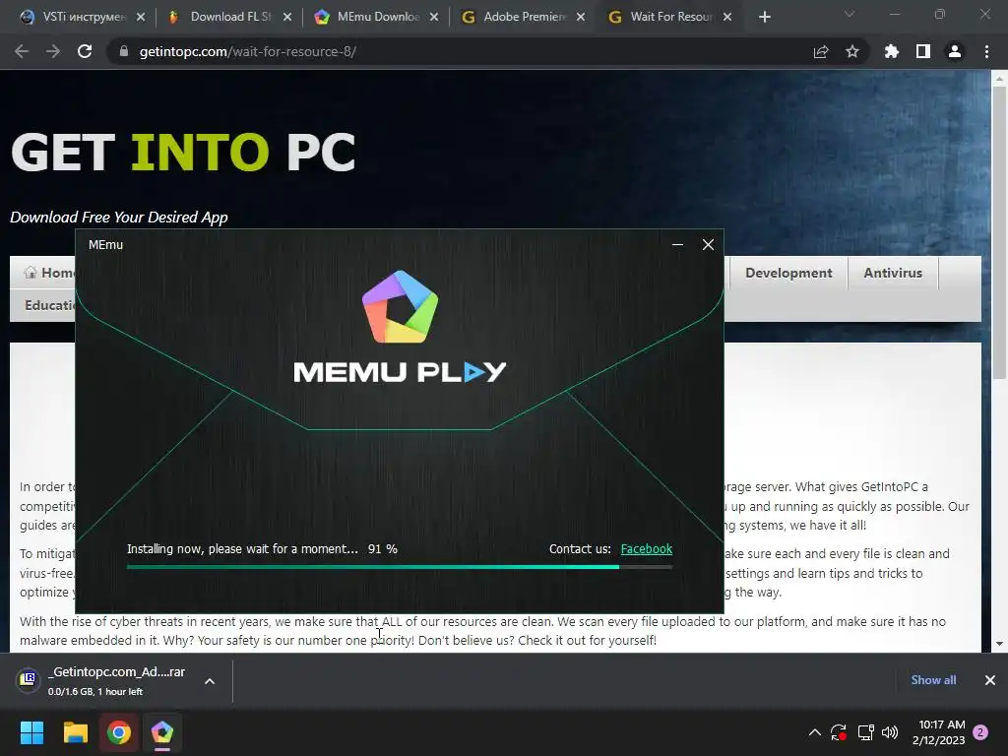Image resolution: width=1008 pixels, height=756 pixels.
Task: Close the downloads bar
Action: coord(990,680)
